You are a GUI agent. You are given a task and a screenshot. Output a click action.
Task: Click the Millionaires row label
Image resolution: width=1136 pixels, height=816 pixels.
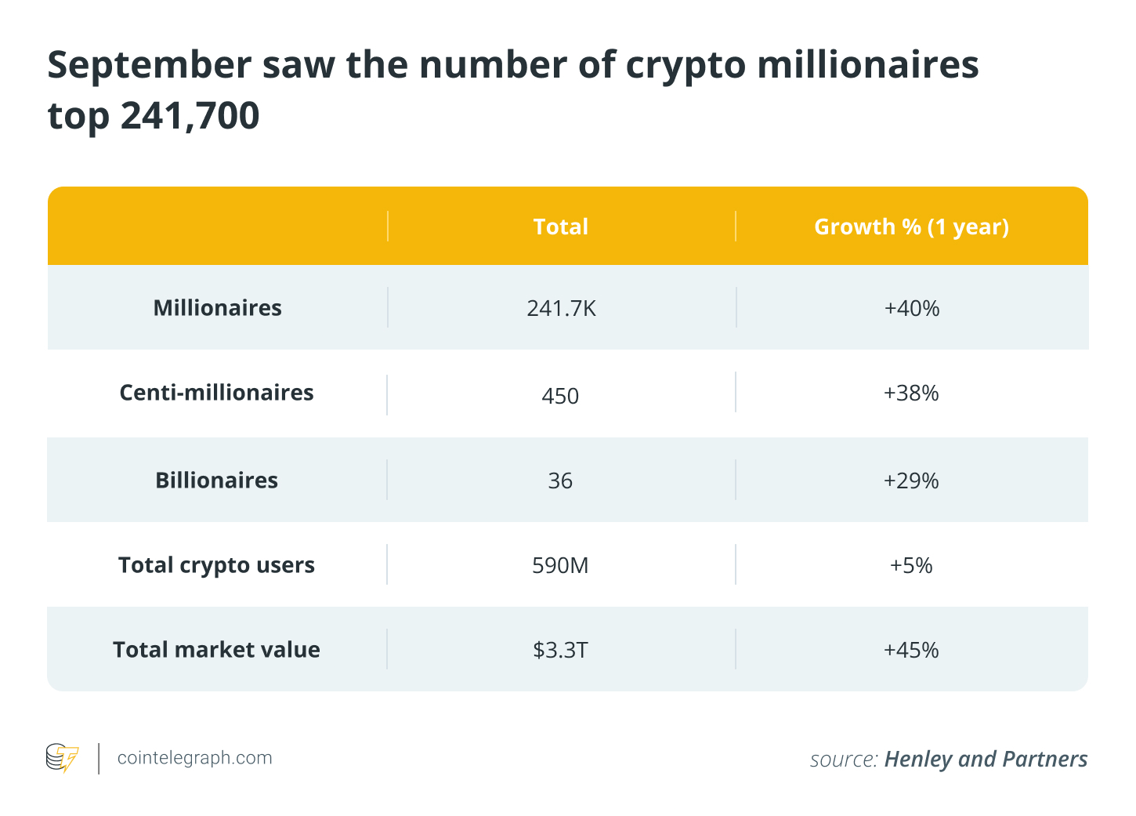pos(217,308)
